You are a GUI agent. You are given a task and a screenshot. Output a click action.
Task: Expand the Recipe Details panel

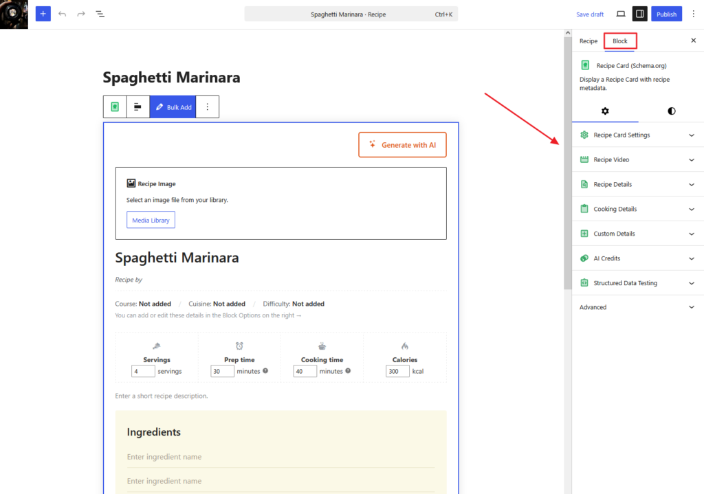coord(637,184)
